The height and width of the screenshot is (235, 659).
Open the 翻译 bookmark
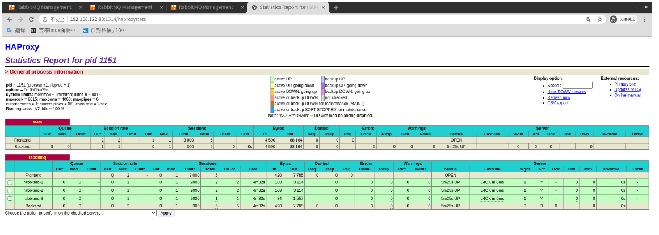tap(16, 30)
